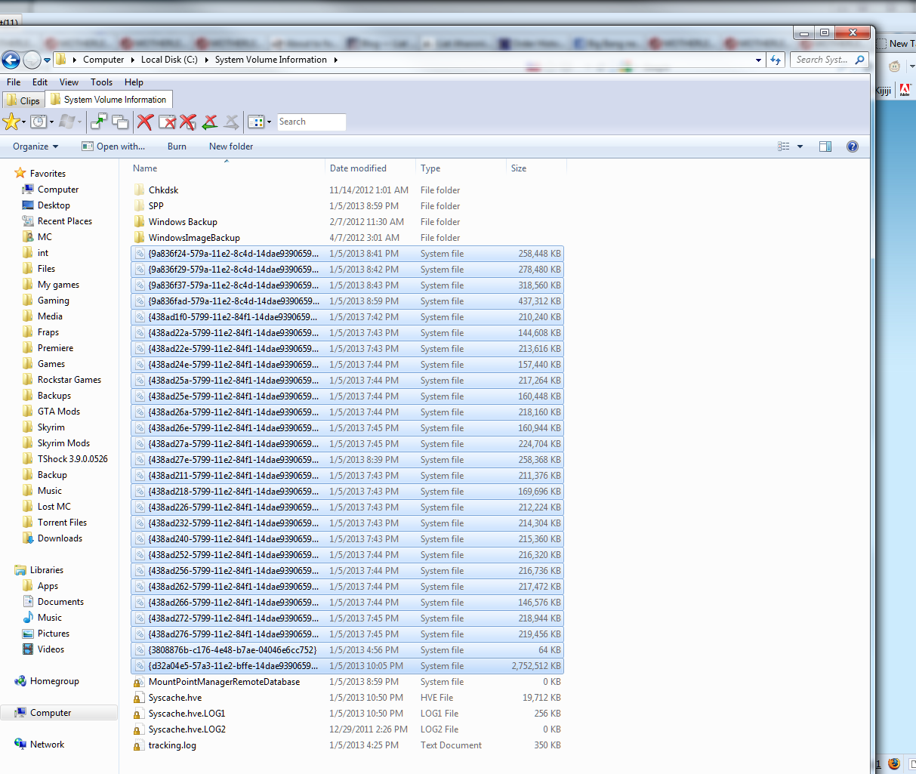Select the MountPointManagerRemoteDatabase file
This screenshot has height=774, width=916.
coord(347,682)
